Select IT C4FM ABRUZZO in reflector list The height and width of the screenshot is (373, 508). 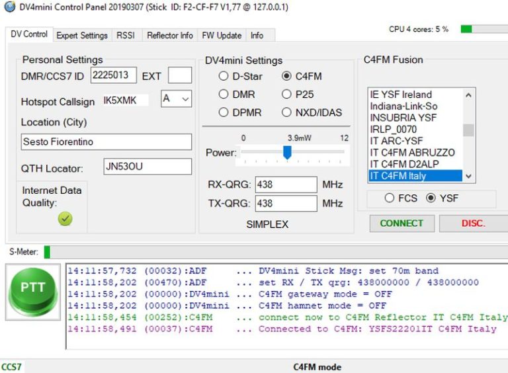click(416, 153)
